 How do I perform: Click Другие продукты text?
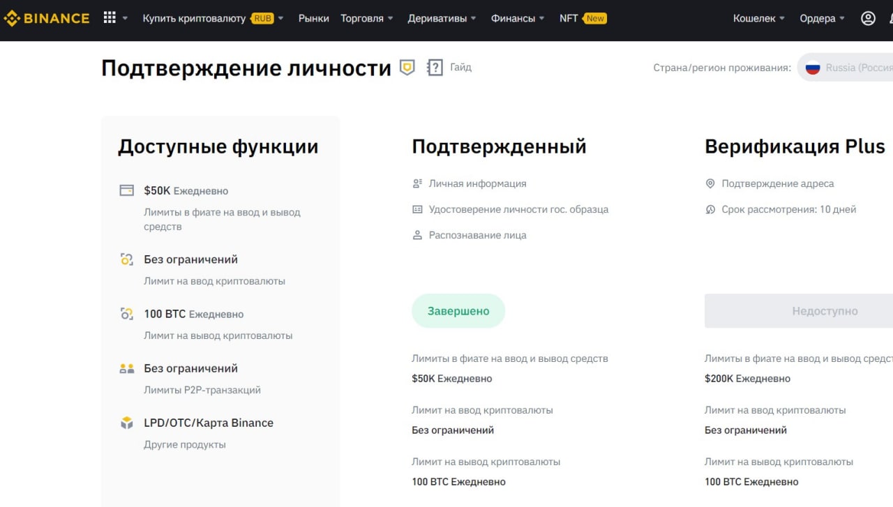[x=185, y=444]
